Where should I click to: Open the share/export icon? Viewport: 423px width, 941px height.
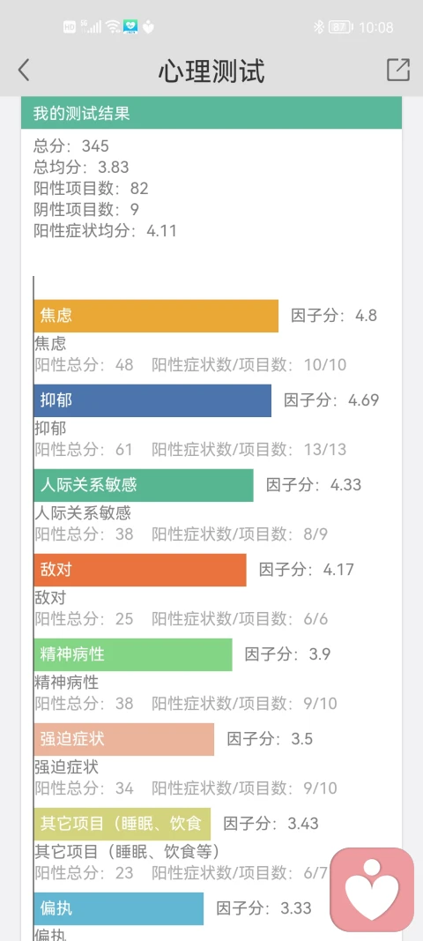(397, 71)
